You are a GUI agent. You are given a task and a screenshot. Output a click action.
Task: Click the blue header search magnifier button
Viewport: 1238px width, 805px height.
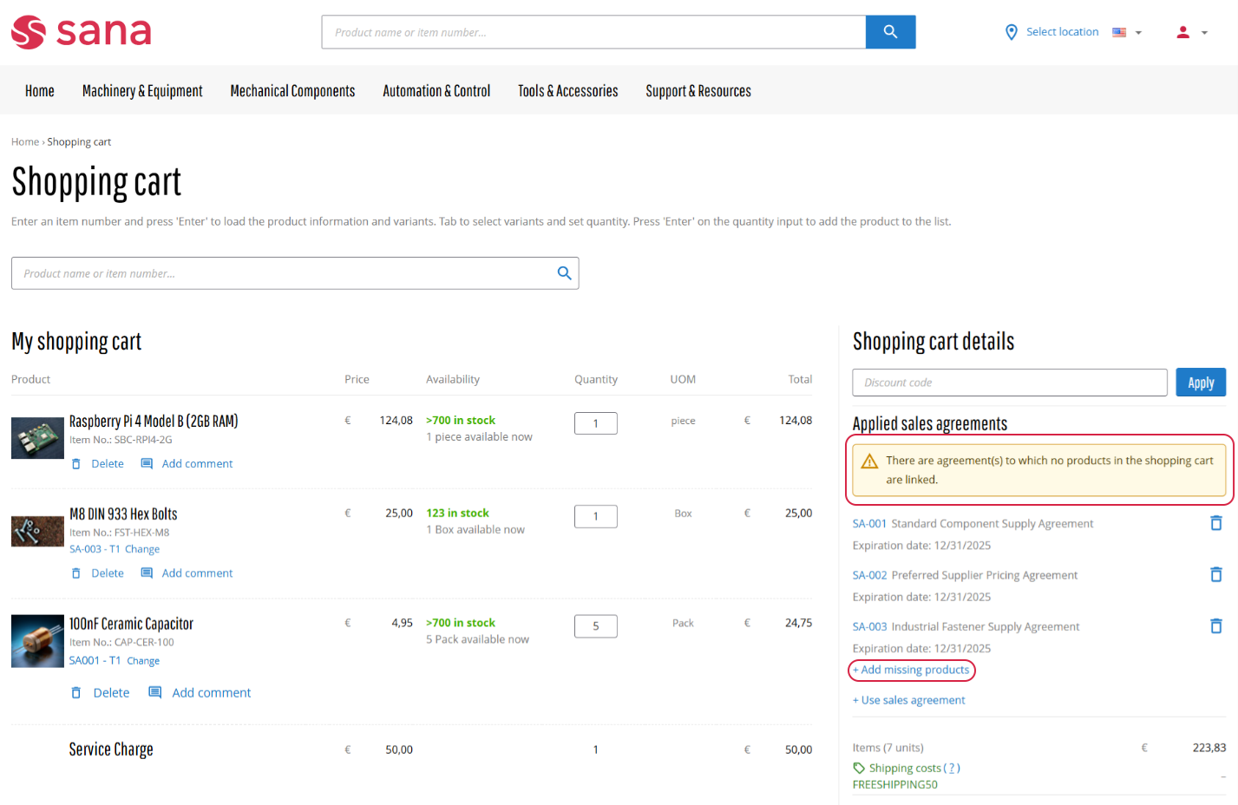pyautogui.click(x=890, y=32)
